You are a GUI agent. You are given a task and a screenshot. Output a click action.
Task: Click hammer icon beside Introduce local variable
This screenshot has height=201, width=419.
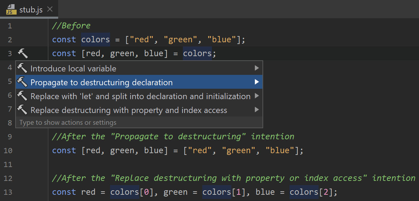(22, 68)
